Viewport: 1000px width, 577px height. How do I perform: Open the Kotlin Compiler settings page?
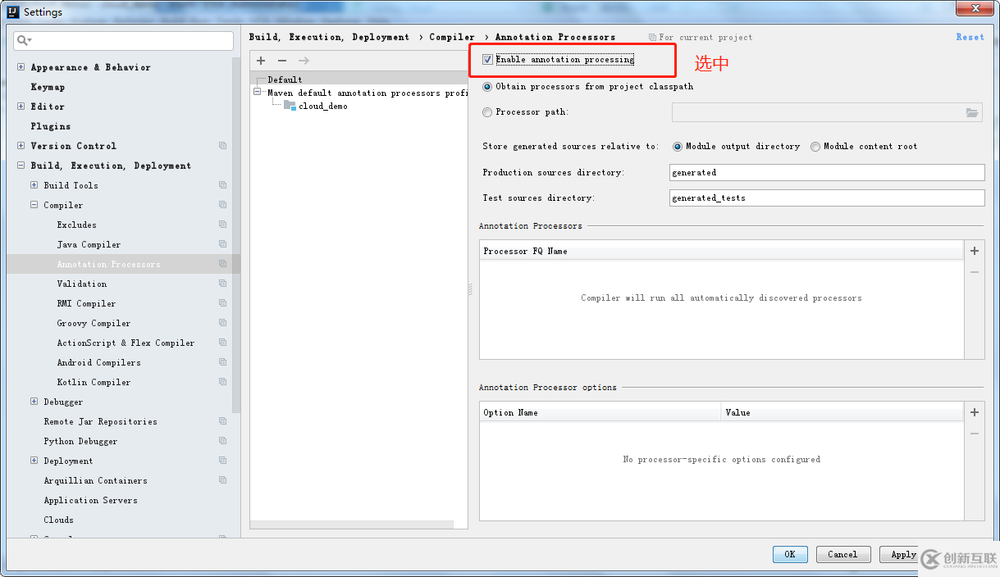94,382
